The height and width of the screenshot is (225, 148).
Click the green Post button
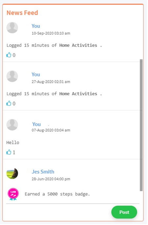[125, 213]
